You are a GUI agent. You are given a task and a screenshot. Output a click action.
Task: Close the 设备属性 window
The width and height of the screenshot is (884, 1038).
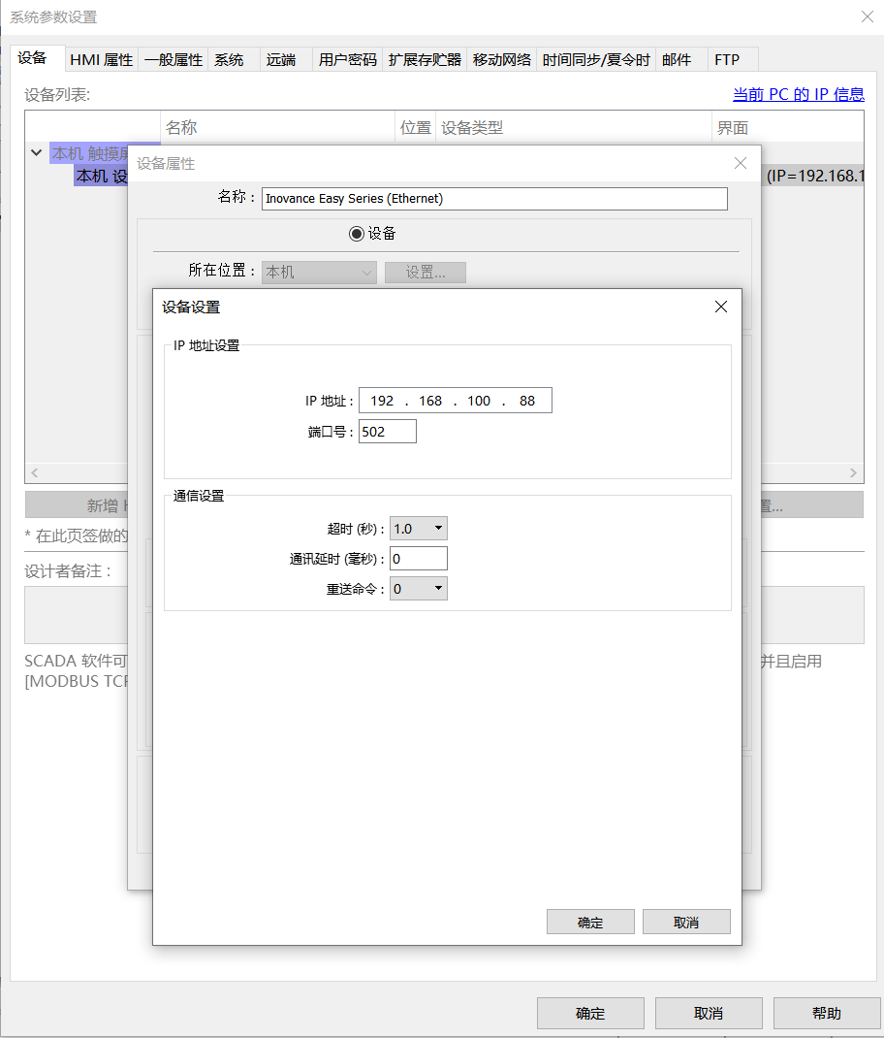coord(741,163)
